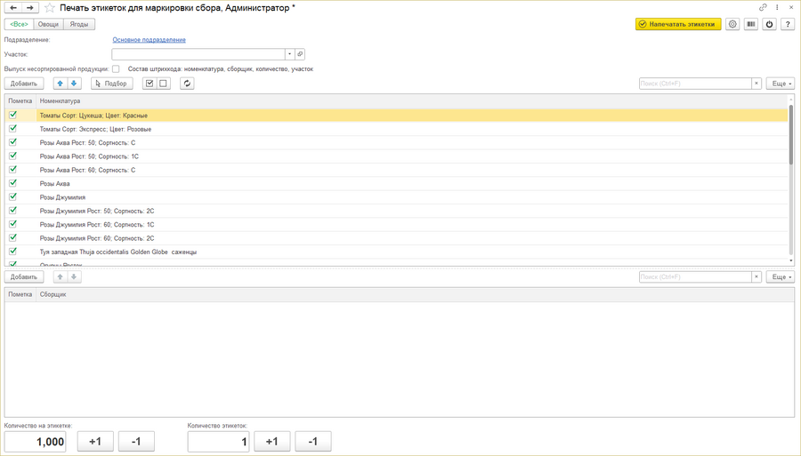
Task: Move collector row up with grey arrow
Action: tap(61, 276)
